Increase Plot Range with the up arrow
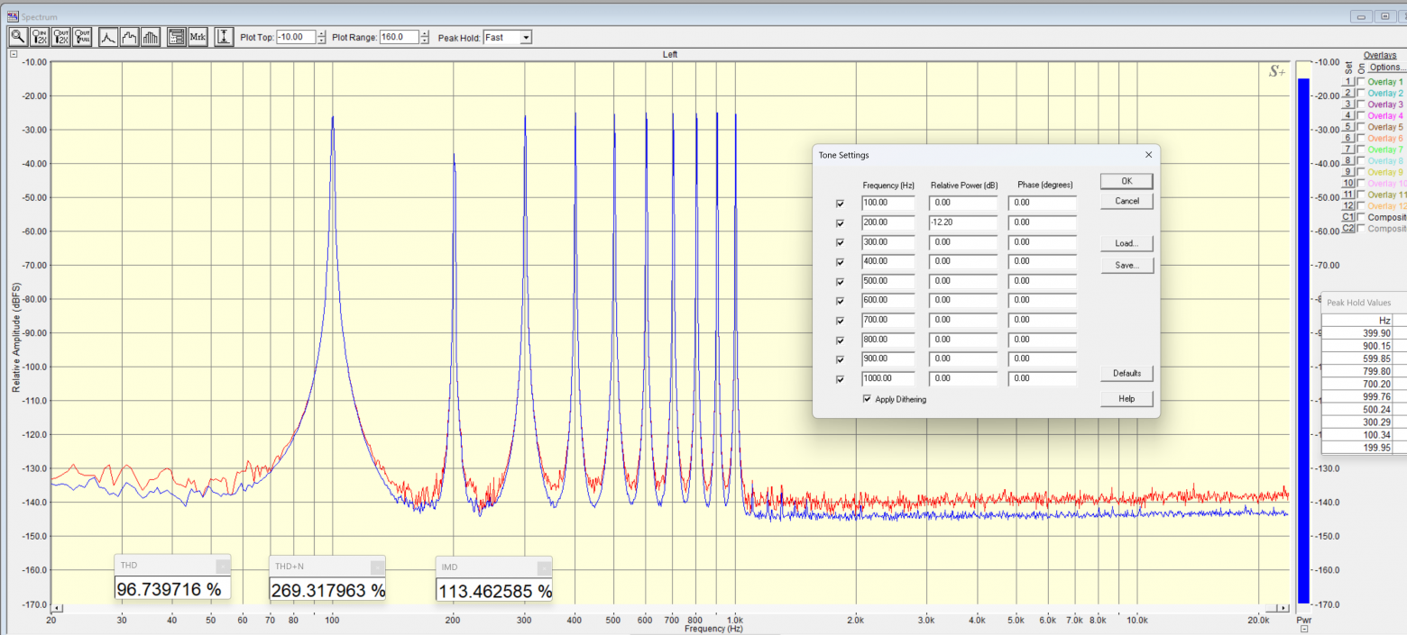Image resolution: width=1407 pixels, height=635 pixels. [425, 33]
